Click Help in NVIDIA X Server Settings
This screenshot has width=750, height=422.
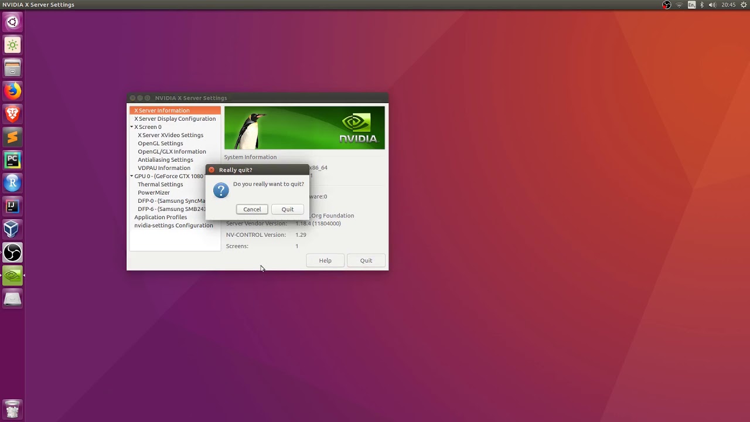[x=325, y=260]
